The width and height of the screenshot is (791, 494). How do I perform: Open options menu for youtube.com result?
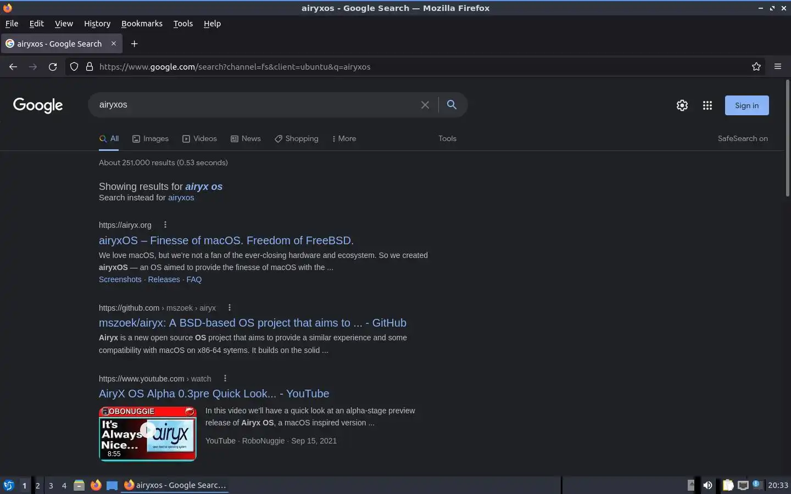225,378
